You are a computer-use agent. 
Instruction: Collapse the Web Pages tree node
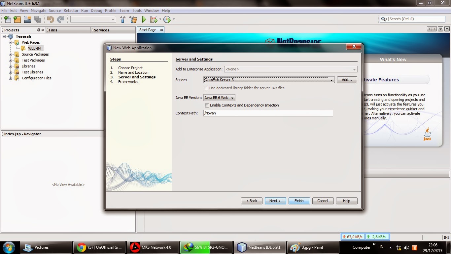(10, 42)
